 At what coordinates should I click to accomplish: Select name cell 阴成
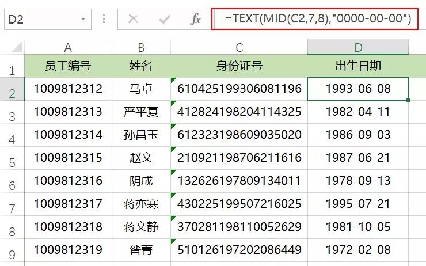coord(140,181)
